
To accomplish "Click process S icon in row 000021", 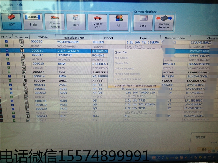I will (22, 50).
